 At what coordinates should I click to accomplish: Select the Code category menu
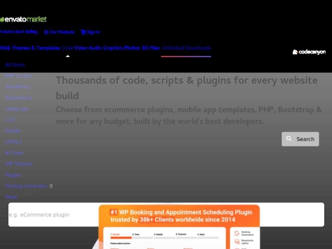pyautogui.click(x=68, y=48)
